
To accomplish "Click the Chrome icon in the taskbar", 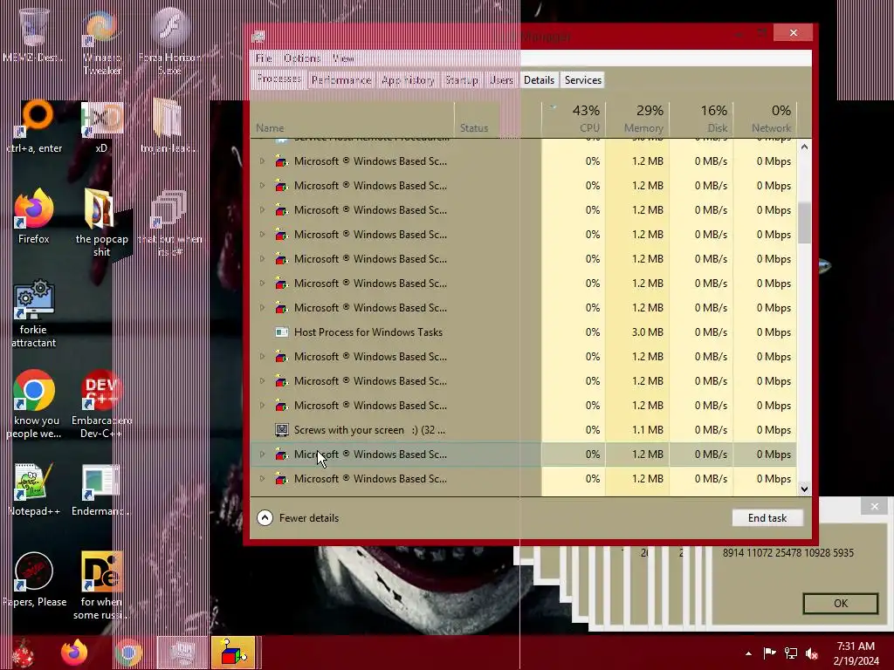I will tap(128, 653).
